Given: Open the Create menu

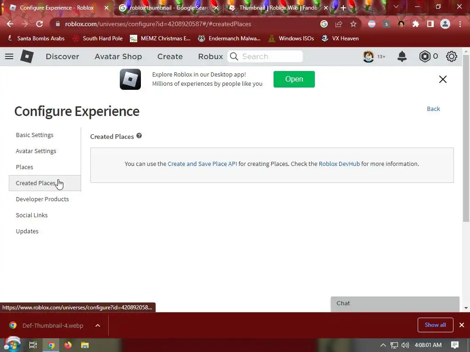Looking at the screenshot, I should coord(170,56).
